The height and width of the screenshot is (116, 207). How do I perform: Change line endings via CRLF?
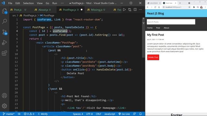(98, 114)
